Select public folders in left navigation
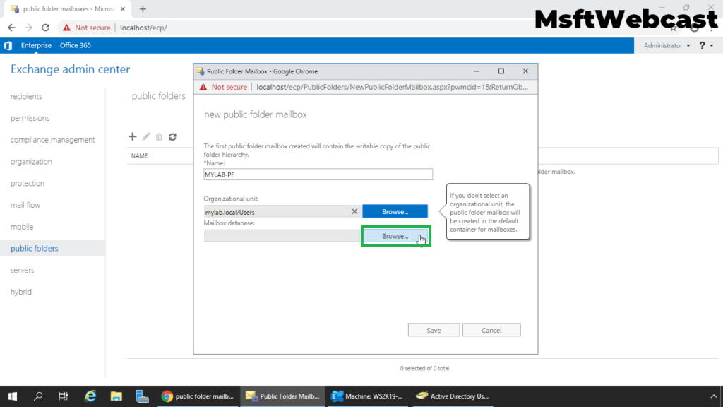Viewport: 723px width, 407px height. click(52, 248)
